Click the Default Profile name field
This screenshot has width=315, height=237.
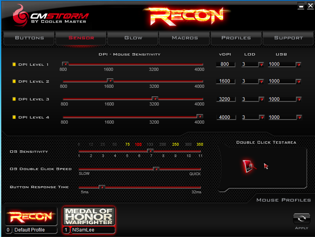click(x=35, y=230)
